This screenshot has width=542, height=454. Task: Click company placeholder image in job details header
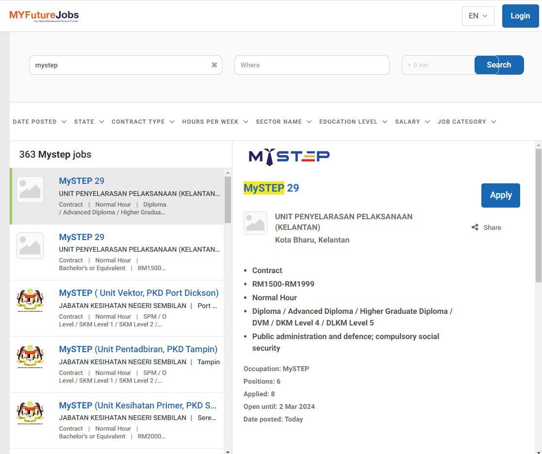(255, 223)
